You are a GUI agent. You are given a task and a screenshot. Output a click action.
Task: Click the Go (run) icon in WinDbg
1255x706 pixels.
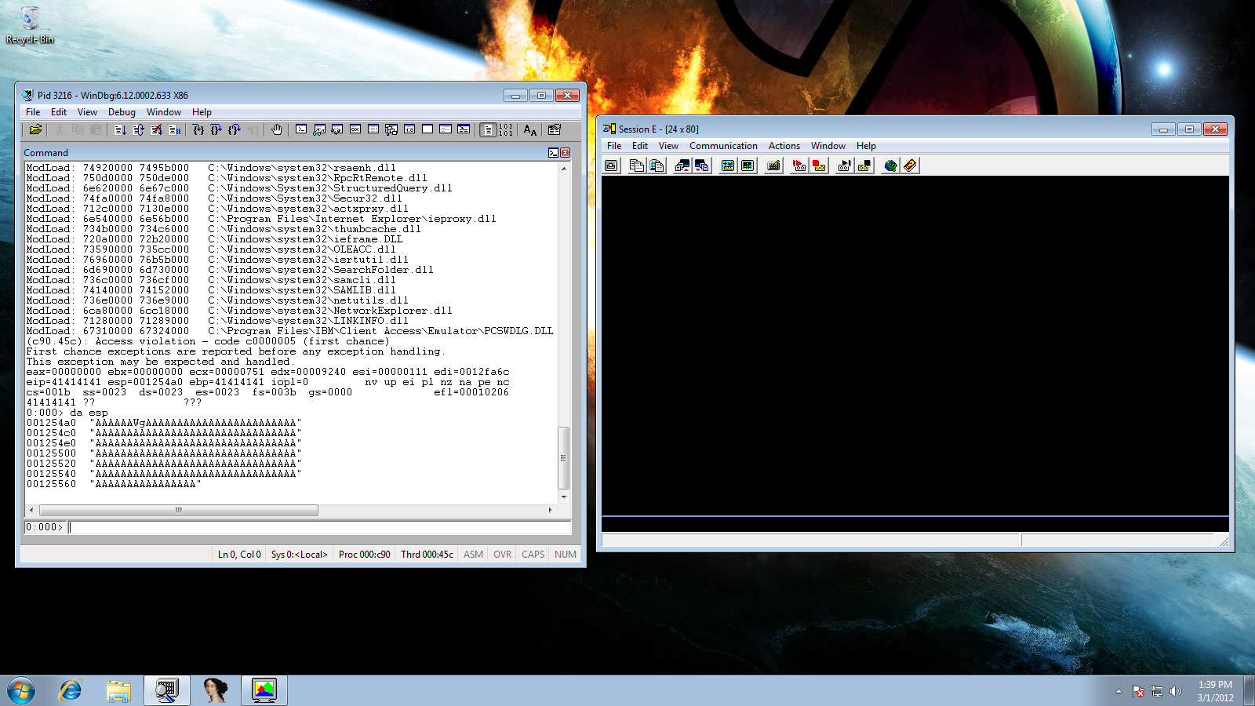point(120,130)
